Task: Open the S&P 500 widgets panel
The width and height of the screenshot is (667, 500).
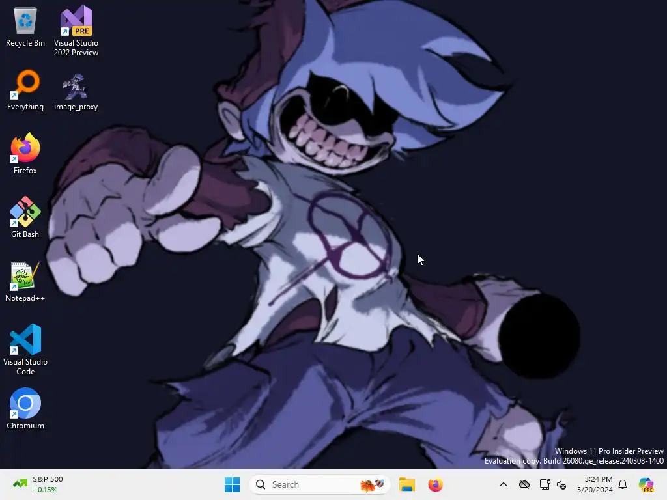Action: [38, 484]
